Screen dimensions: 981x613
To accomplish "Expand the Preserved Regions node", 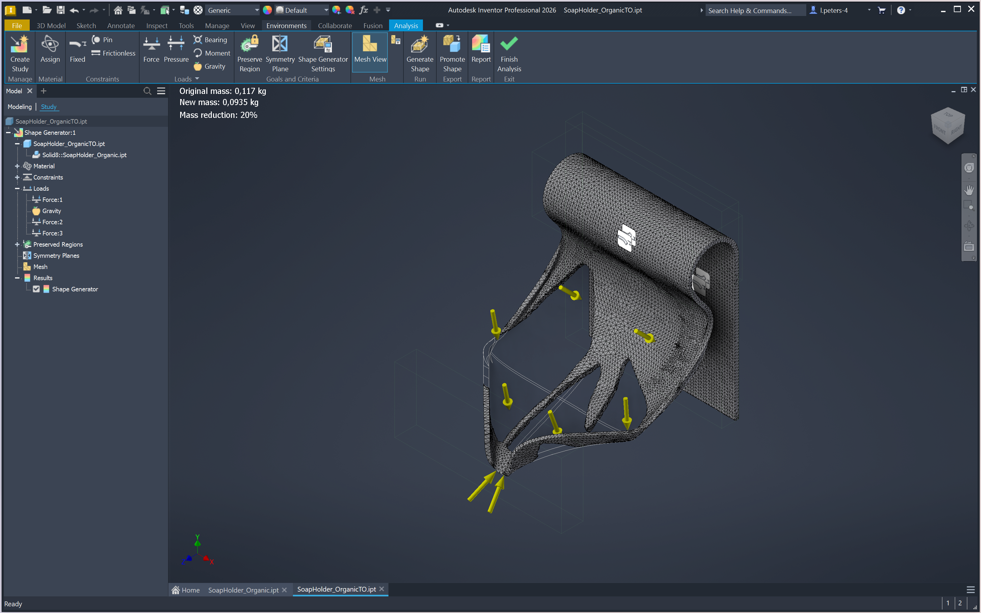I will pos(17,244).
